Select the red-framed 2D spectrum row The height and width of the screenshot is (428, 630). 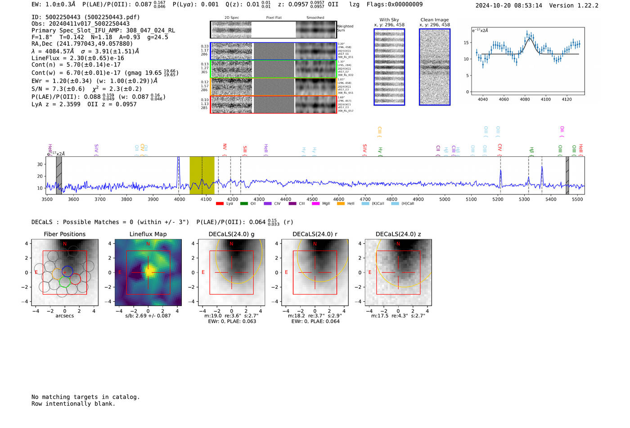point(273,104)
